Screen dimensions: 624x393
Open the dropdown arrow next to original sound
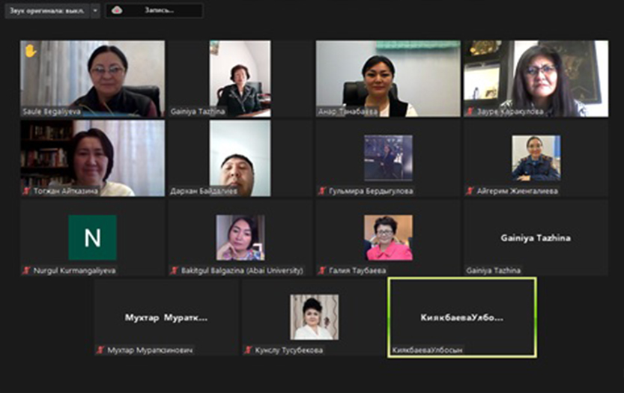pyautogui.click(x=95, y=10)
